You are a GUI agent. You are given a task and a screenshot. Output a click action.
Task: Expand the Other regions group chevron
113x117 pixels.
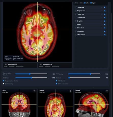click(x=76, y=35)
